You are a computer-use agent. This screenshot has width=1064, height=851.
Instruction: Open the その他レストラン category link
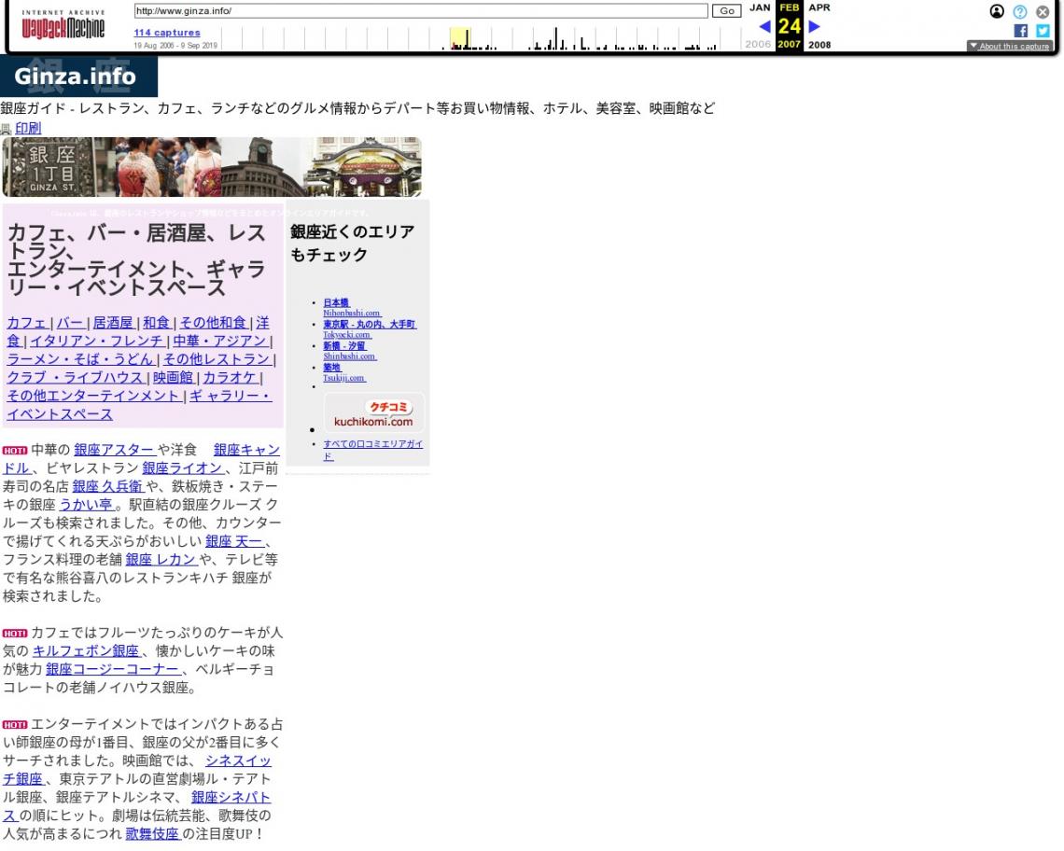pos(217,359)
